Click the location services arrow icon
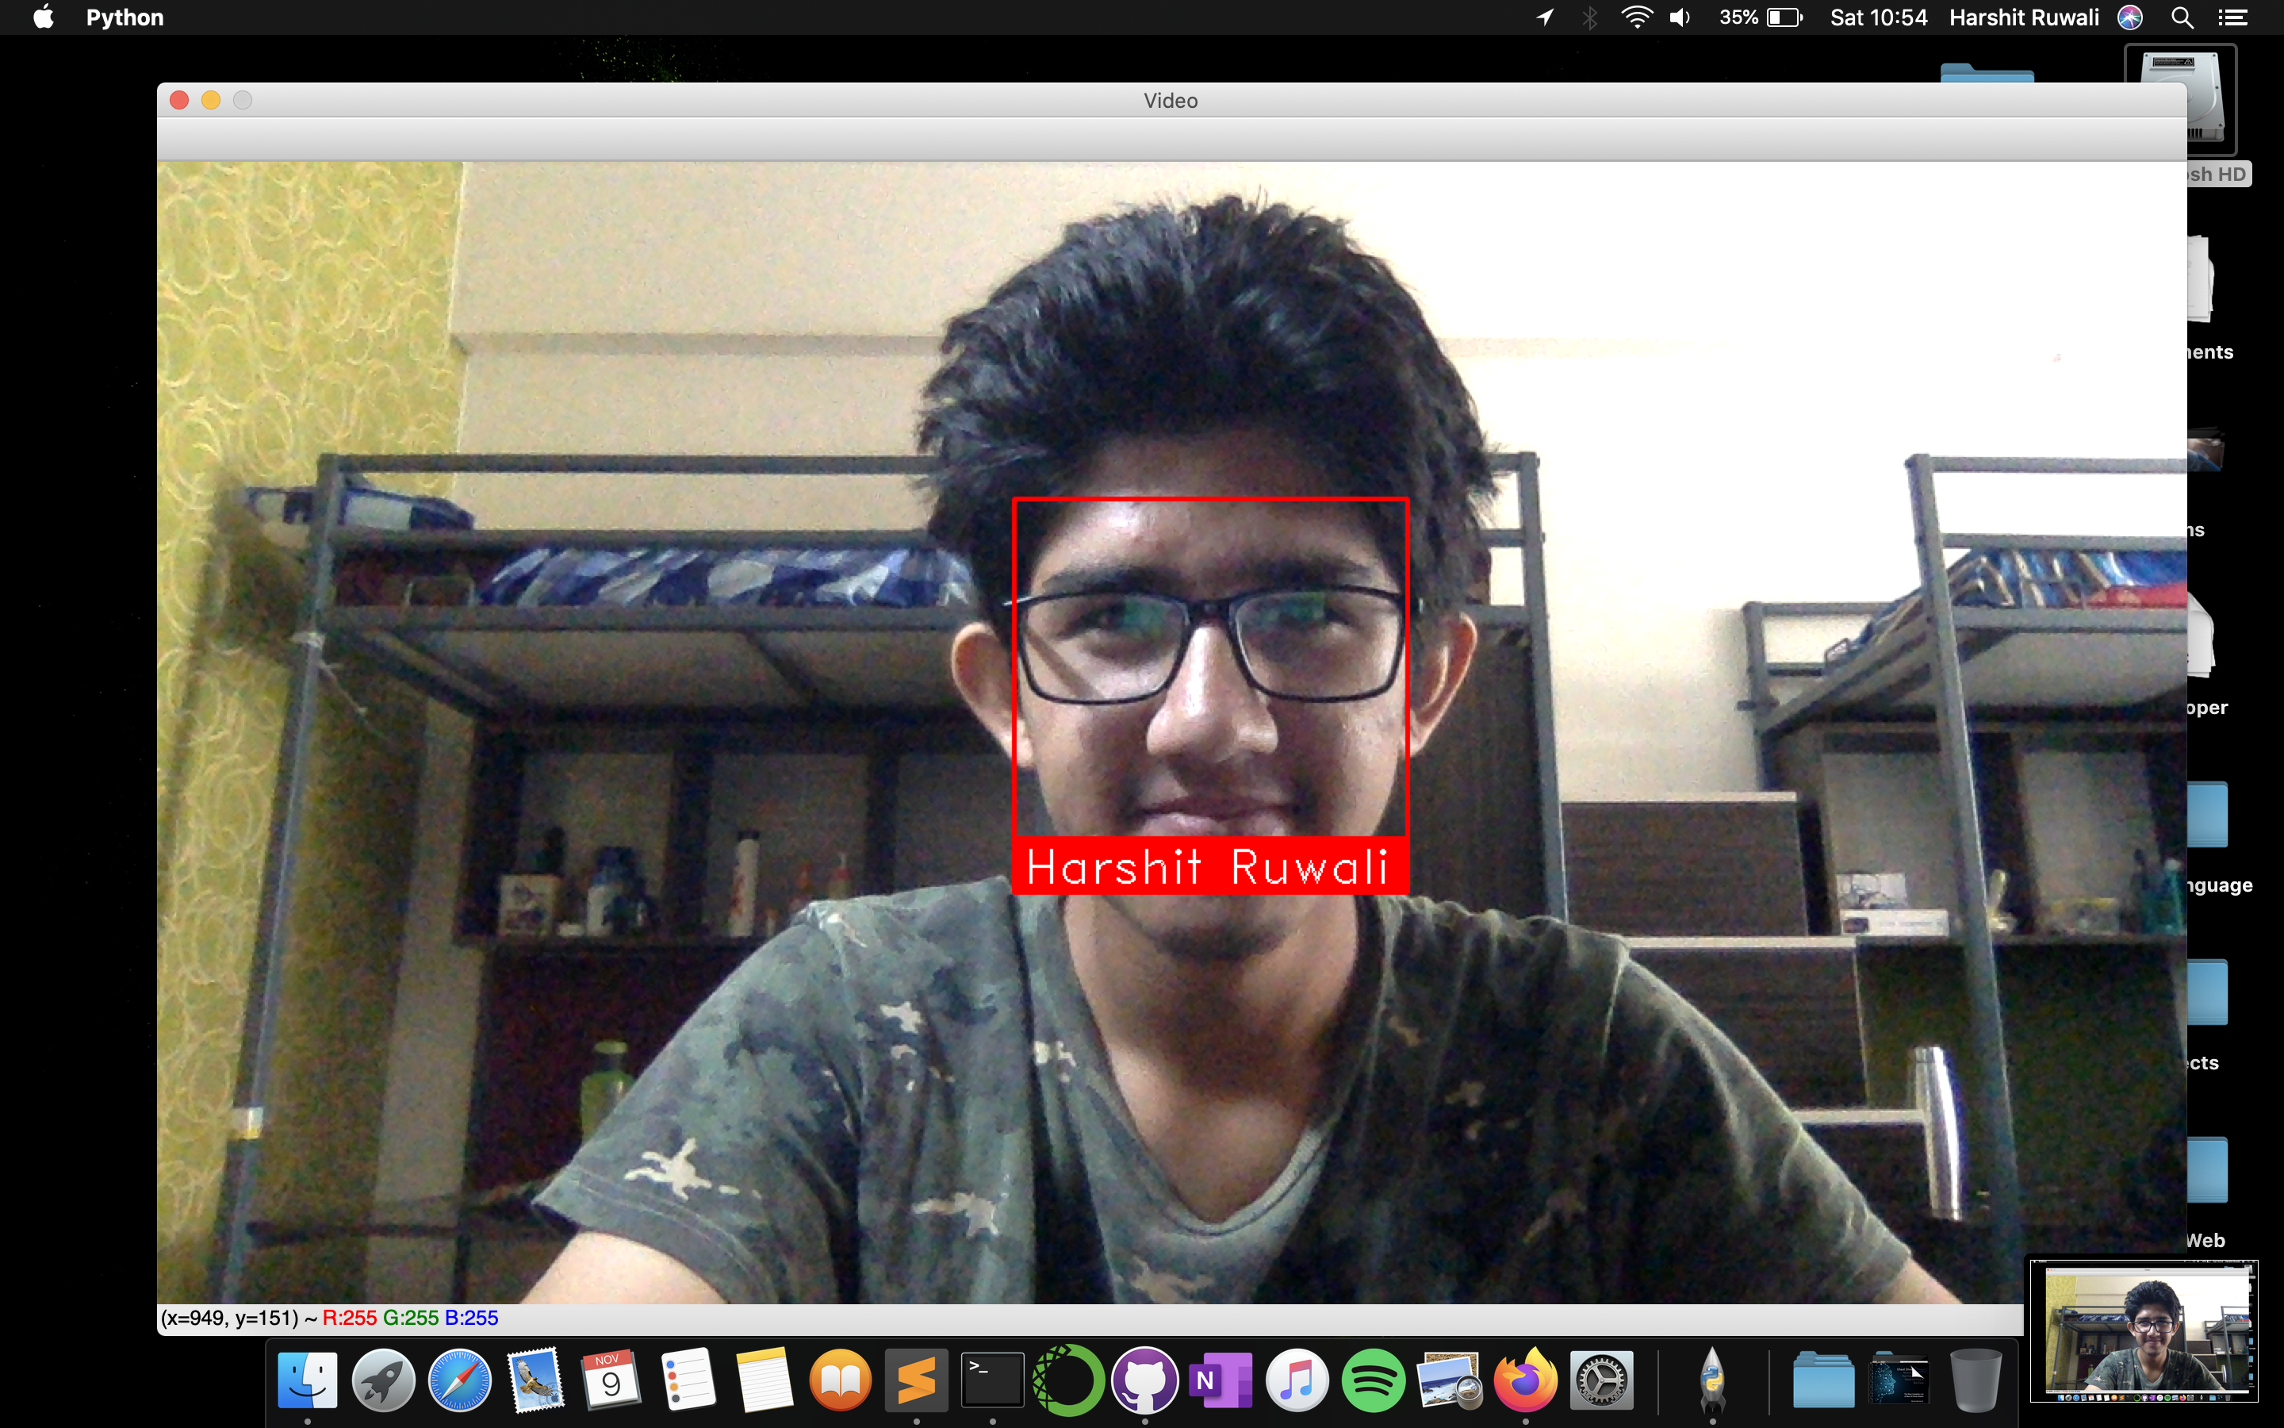 click(x=1545, y=17)
